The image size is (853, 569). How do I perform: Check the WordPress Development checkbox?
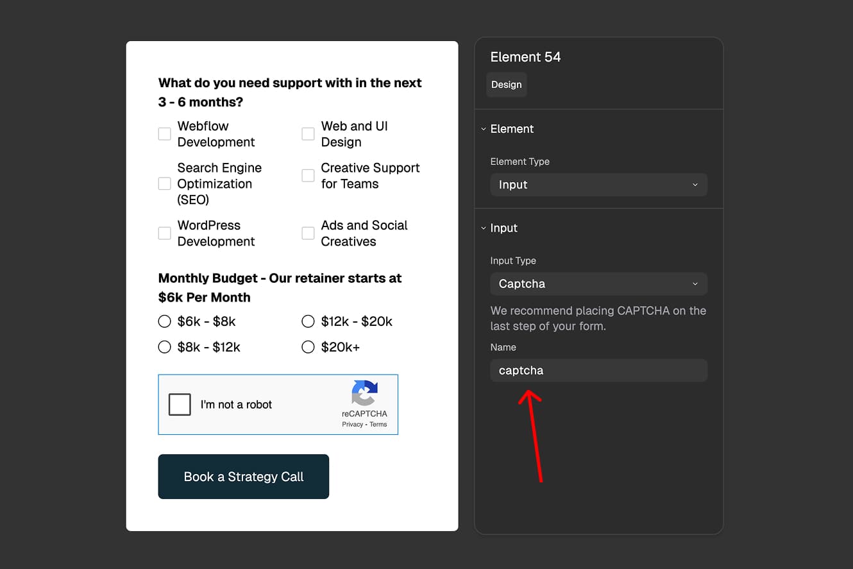164,234
